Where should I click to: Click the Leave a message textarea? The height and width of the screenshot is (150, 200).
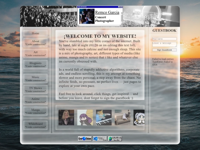tap(164, 44)
